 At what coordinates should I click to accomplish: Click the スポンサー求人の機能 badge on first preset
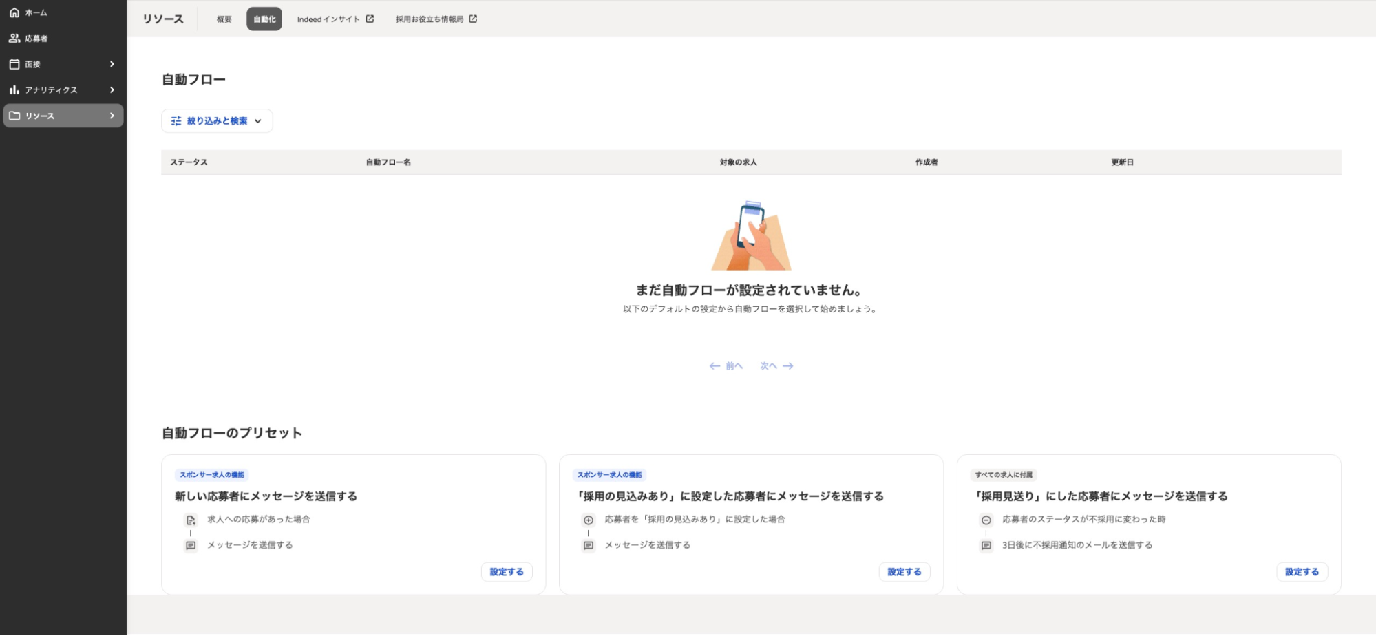tap(212, 475)
